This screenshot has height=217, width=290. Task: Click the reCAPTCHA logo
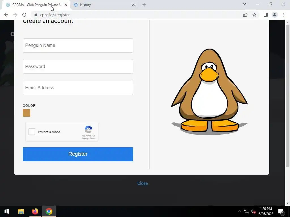coord(88,129)
